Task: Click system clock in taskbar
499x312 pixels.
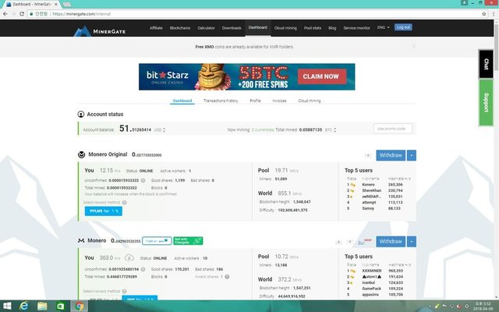Action: pos(483,307)
